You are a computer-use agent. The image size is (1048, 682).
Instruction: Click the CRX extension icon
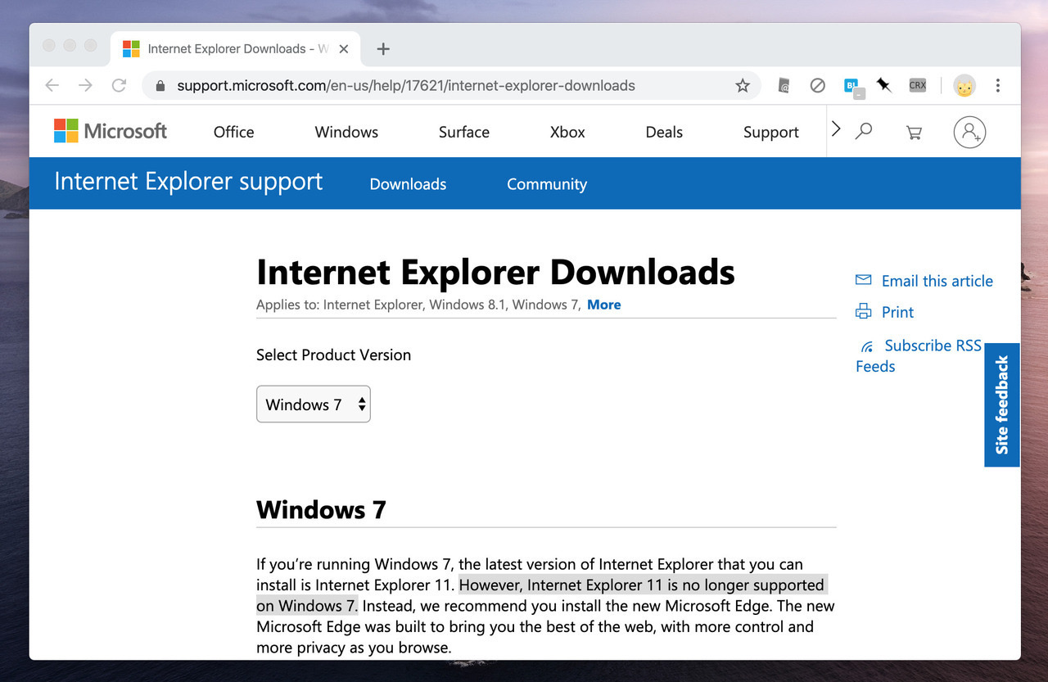[x=917, y=85]
